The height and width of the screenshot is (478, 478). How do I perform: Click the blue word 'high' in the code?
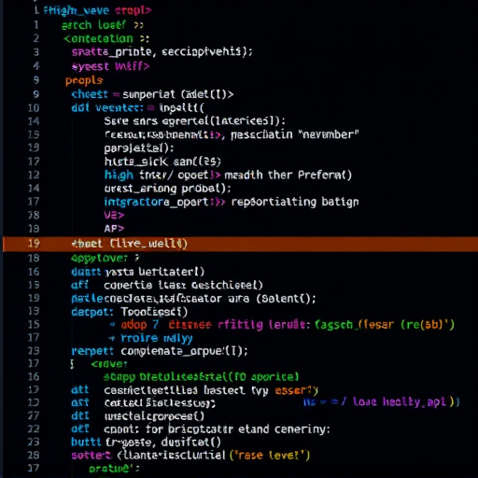tap(119, 176)
